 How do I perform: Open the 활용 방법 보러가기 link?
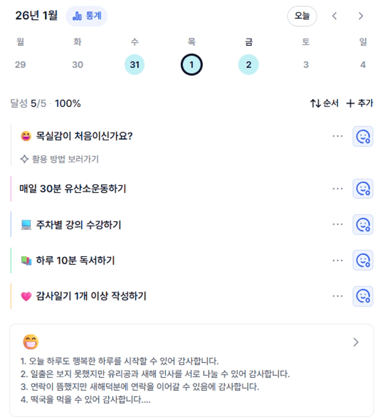(x=60, y=159)
